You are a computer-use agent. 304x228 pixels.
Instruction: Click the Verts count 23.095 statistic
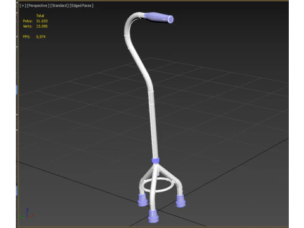click(42, 26)
